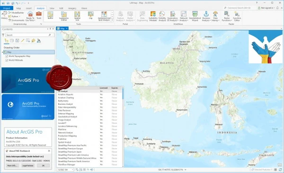Image resolution: width=284 pixels, height=173 pixels.
Task: Select the 3D Analyst license row
Action: (x=89, y=91)
